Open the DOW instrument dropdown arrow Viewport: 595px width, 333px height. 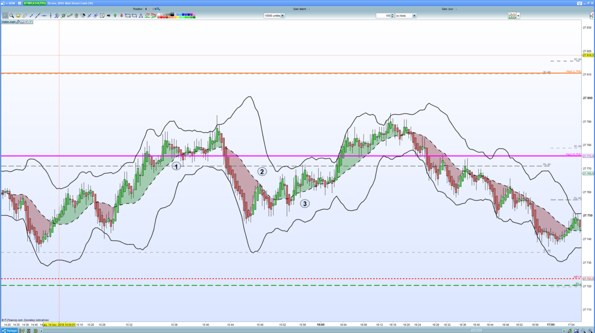pos(7,3)
